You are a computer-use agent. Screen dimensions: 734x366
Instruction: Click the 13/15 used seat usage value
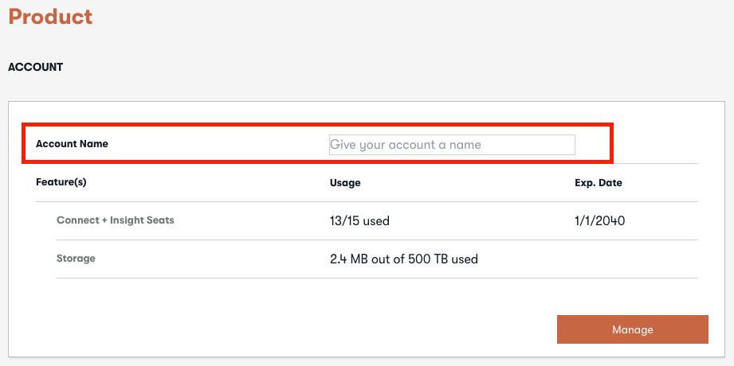click(359, 221)
